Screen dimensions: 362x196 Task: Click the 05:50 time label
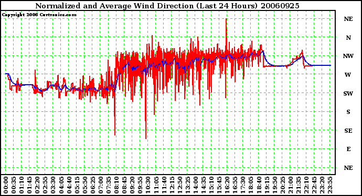[84, 185]
